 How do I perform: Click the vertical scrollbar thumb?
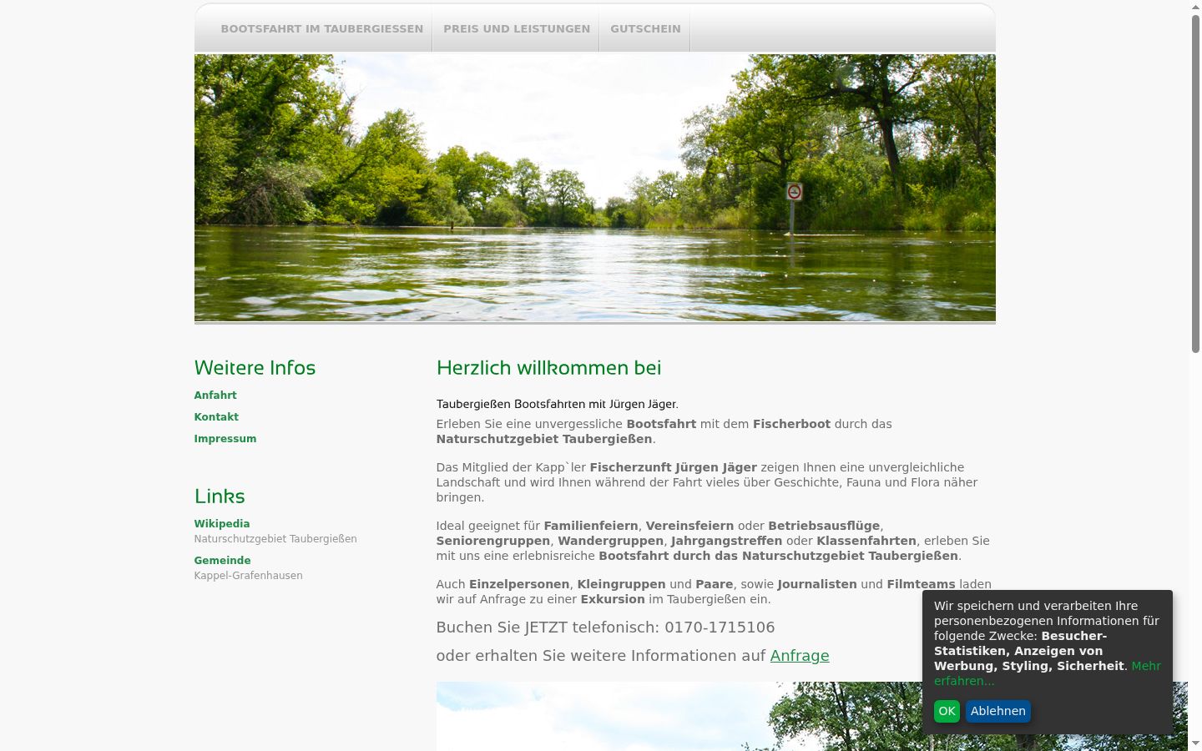click(1195, 184)
